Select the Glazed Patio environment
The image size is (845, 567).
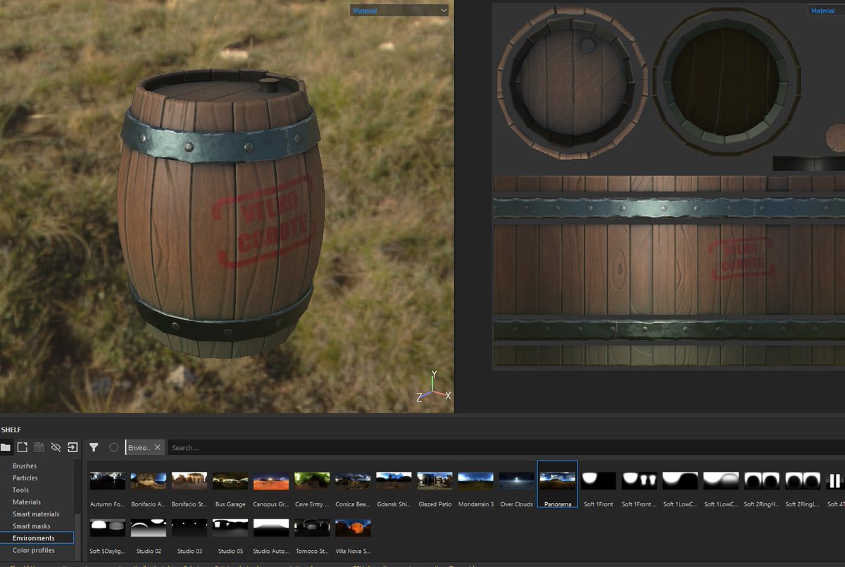(x=434, y=481)
